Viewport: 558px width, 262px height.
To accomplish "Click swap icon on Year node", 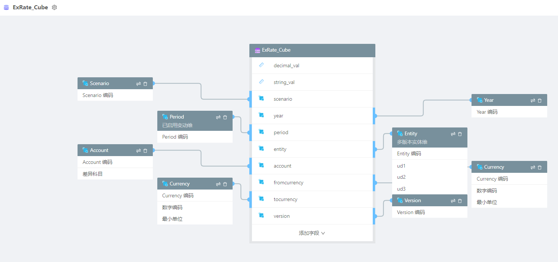I will (533, 100).
